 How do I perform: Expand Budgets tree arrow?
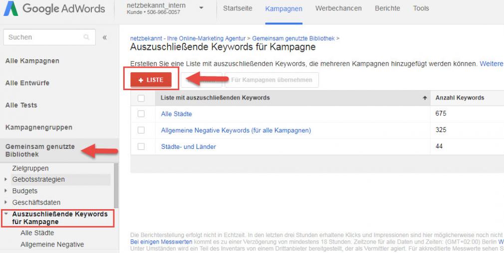pos(5,191)
